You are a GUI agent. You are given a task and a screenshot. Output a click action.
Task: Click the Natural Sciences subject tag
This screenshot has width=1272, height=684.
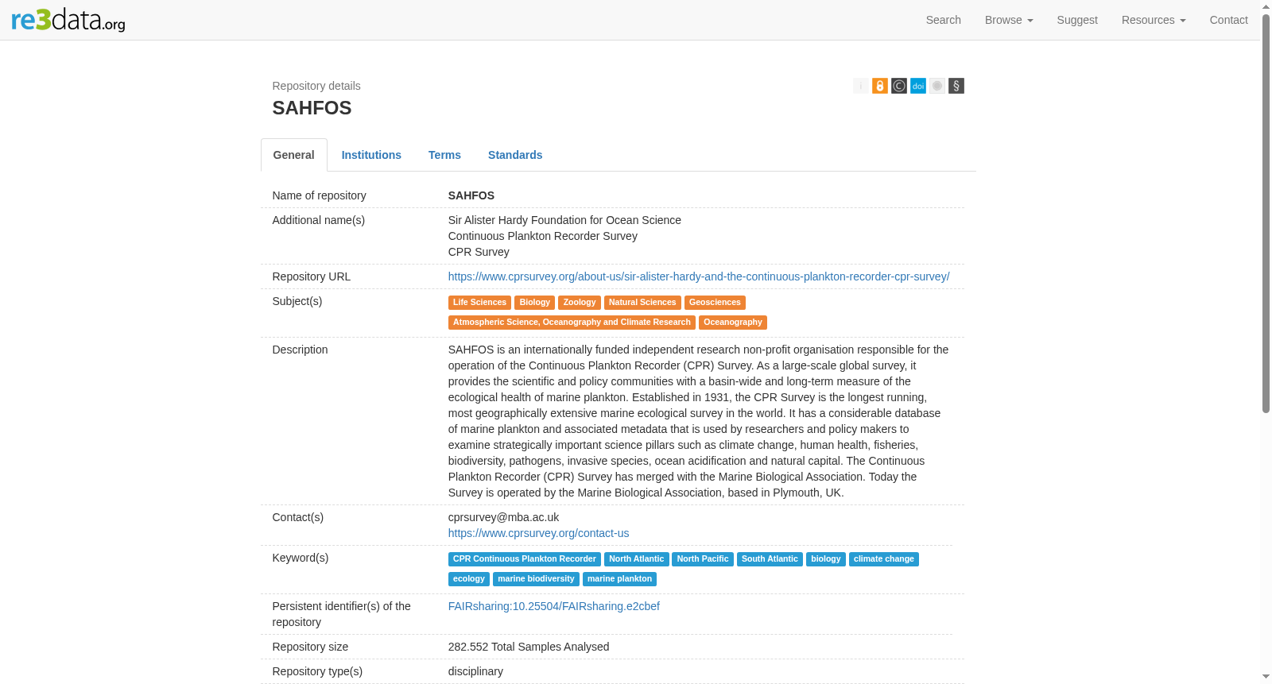pyautogui.click(x=642, y=303)
